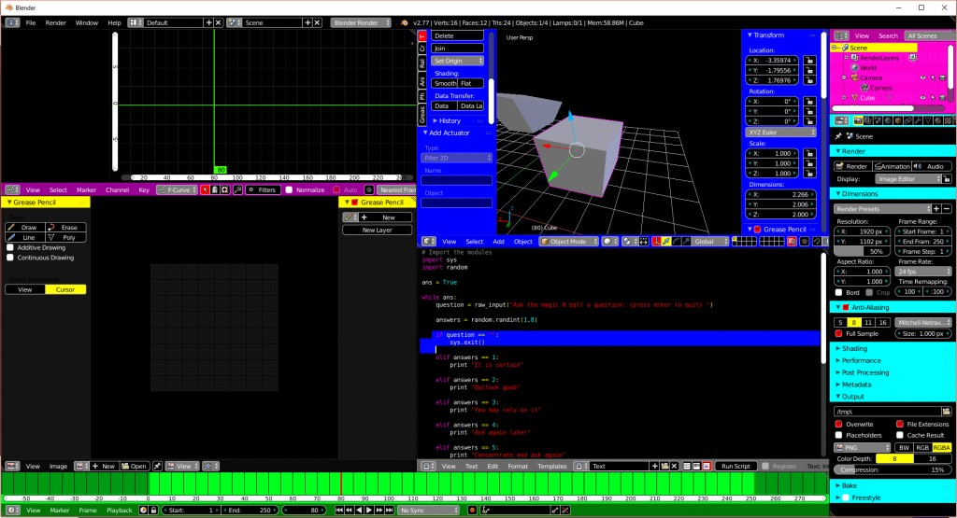Click the graph editor wrench icon
The image size is (957, 518).
[237, 190]
